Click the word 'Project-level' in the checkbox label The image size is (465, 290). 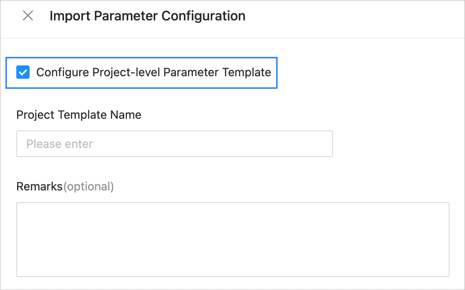(126, 72)
